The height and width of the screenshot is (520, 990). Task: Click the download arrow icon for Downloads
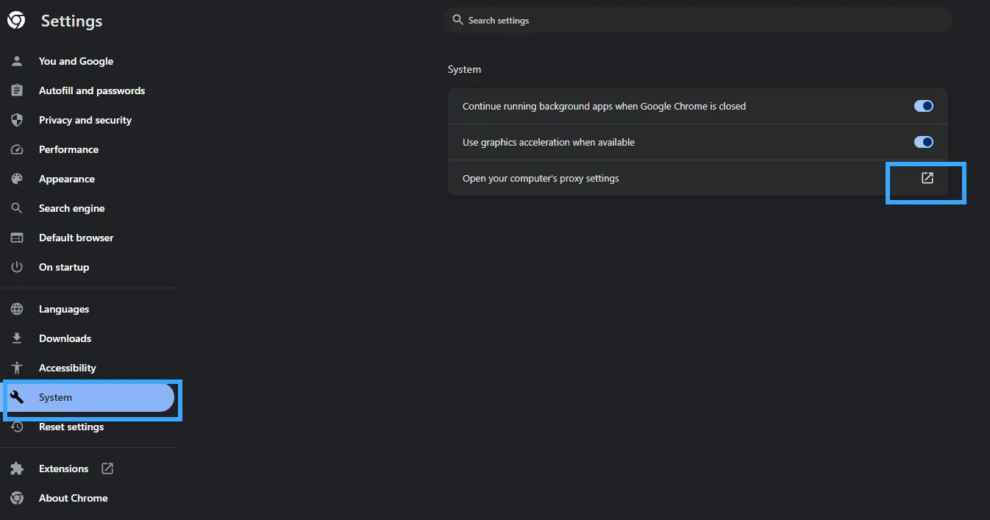(x=17, y=338)
